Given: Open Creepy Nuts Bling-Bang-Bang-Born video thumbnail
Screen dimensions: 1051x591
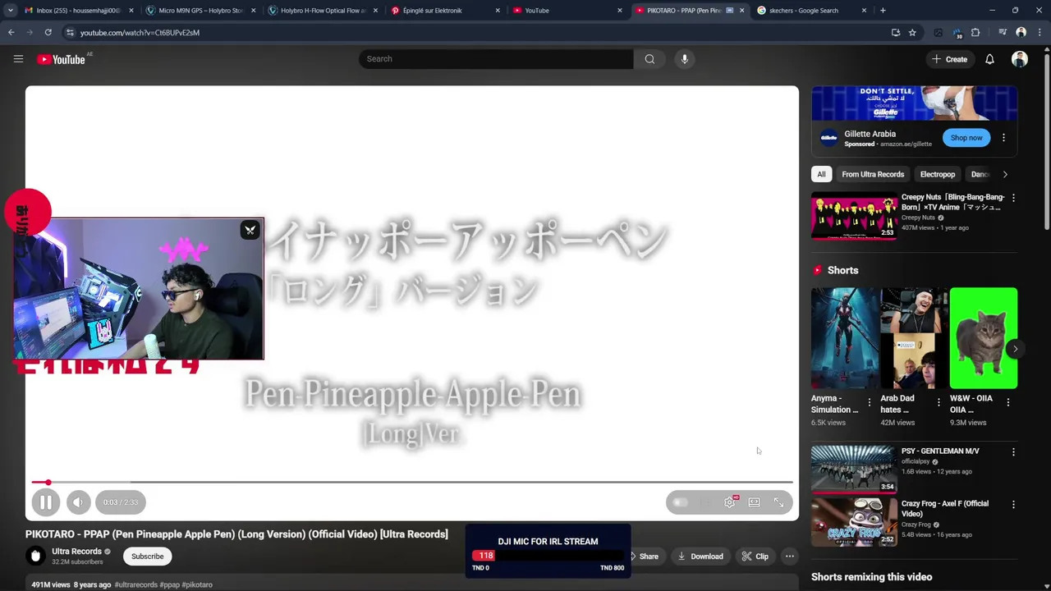Looking at the screenshot, I should click(x=854, y=216).
